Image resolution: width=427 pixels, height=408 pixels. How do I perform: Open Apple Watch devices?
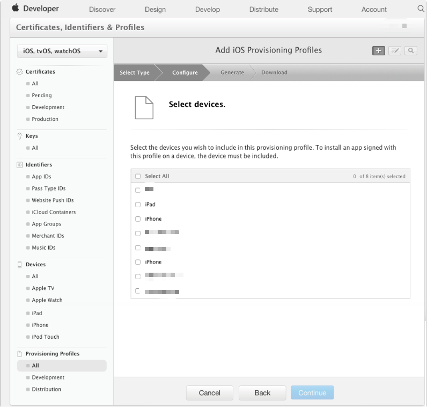(x=47, y=300)
